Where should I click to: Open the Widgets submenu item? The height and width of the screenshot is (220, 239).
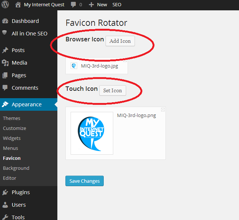point(12,138)
